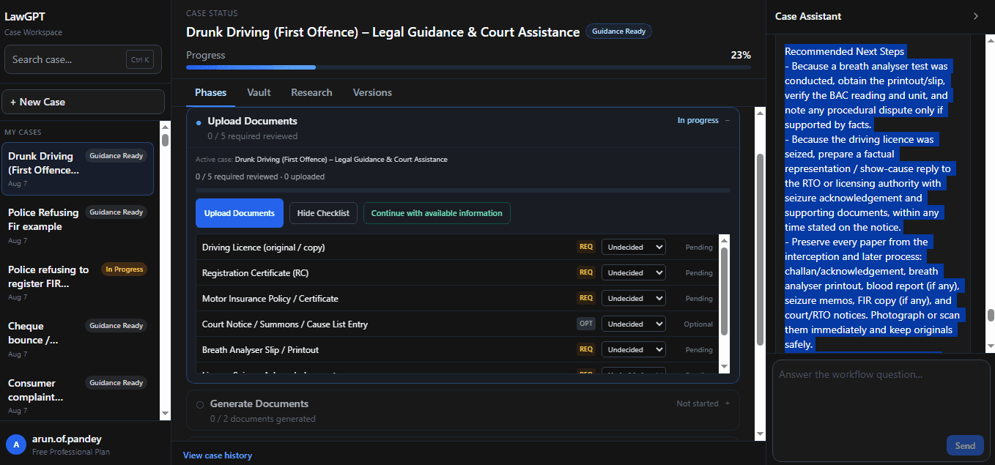Click the case progress bar
This screenshot has height=465, width=995.
point(468,67)
